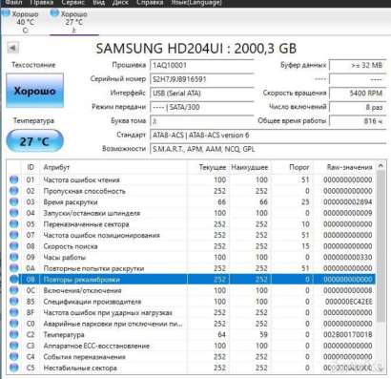Click the features field S.M.A.R.T., APM, AAM

point(268,149)
